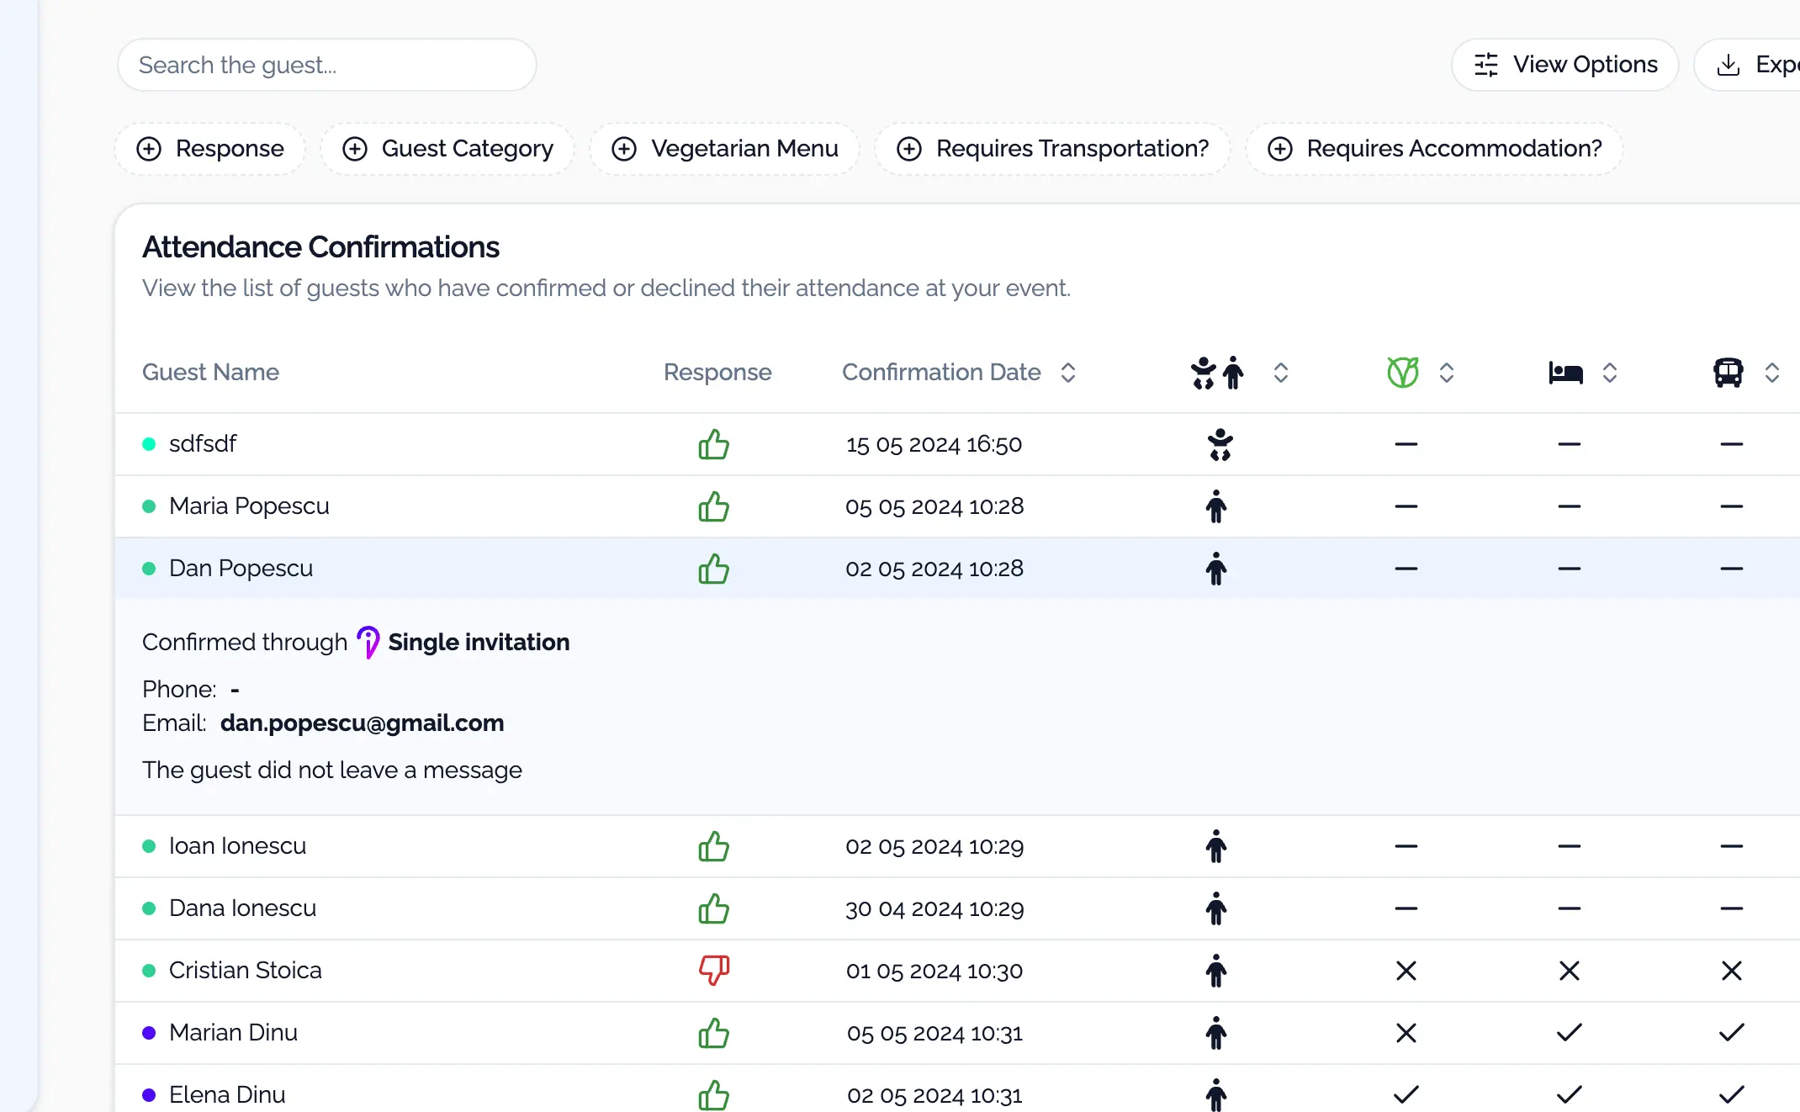Click the thumbs-up icon for Marian Dinu
The height and width of the screenshot is (1112, 1800).
[x=713, y=1033]
